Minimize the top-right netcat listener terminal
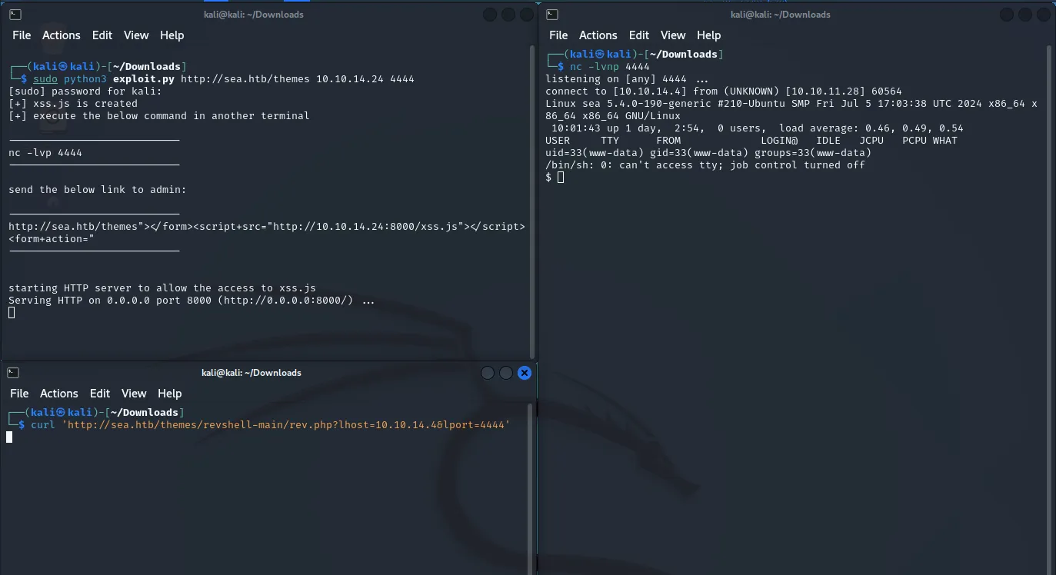 pos(1006,15)
